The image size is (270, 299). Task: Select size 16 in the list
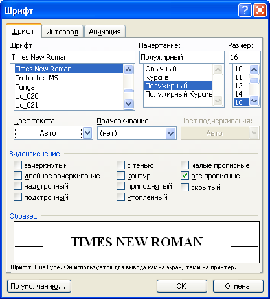pyautogui.click(x=241, y=102)
